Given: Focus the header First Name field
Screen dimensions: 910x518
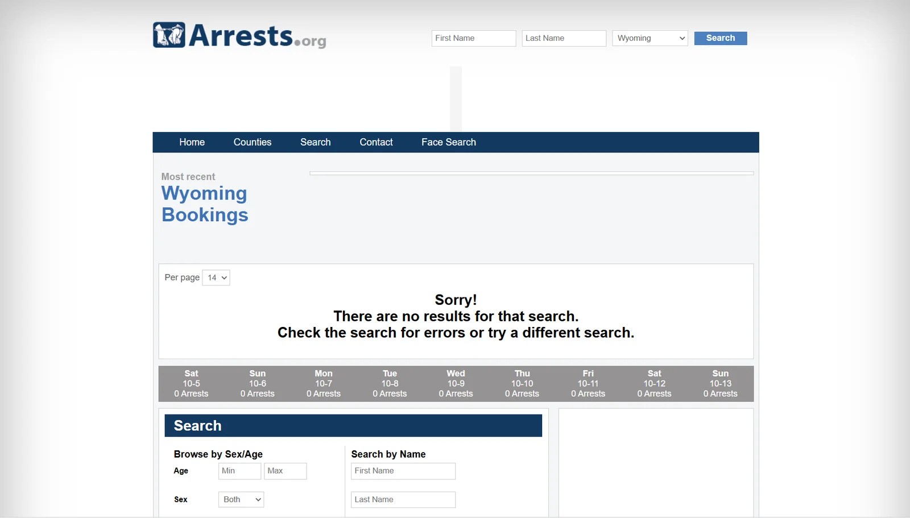Looking at the screenshot, I should (x=474, y=38).
